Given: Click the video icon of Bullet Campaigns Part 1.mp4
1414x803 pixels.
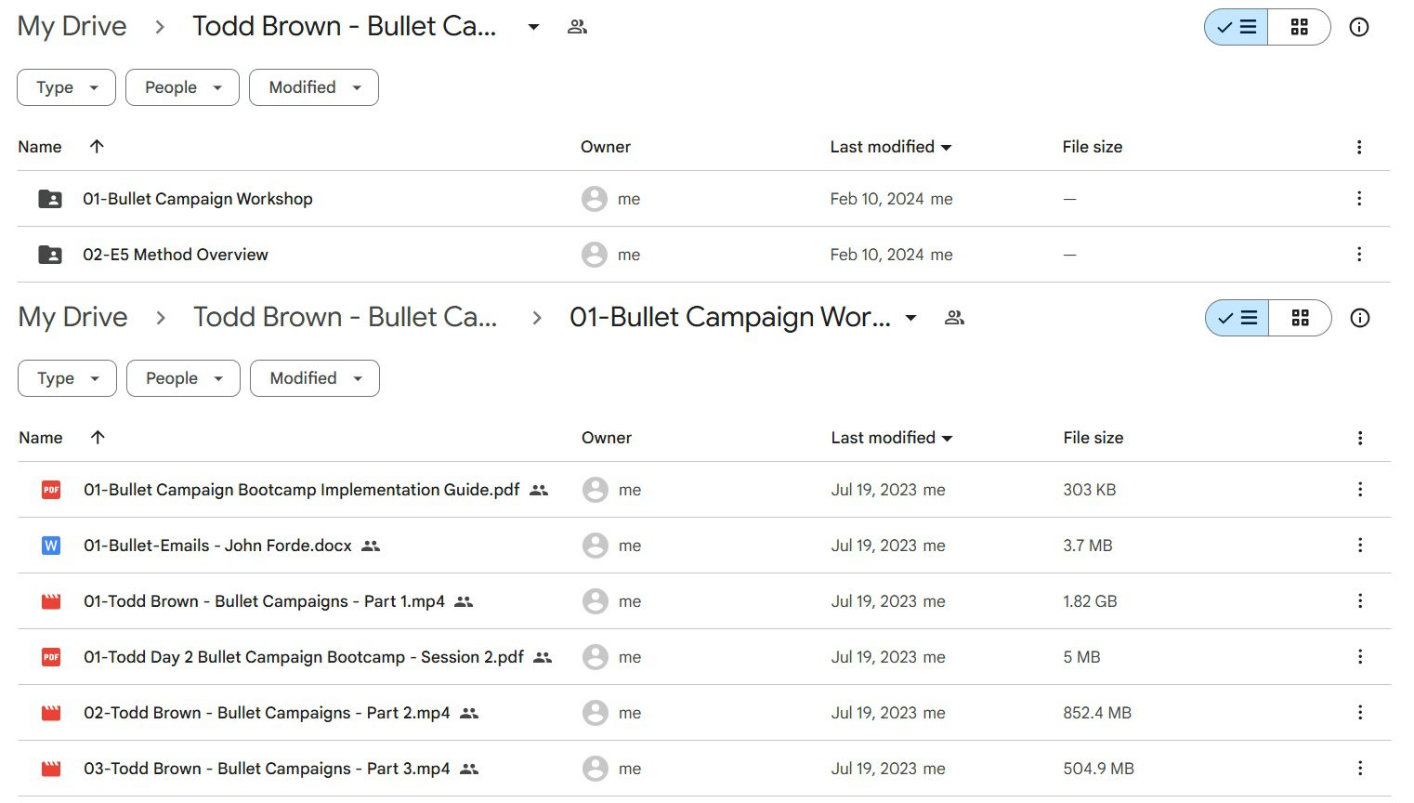Looking at the screenshot, I should (x=51, y=601).
